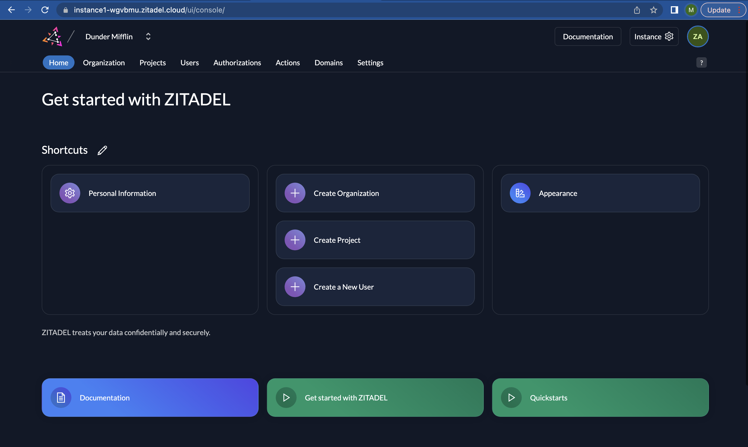The image size is (748, 447).
Task: Switch to the Projects tab
Action: pyautogui.click(x=152, y=63)
